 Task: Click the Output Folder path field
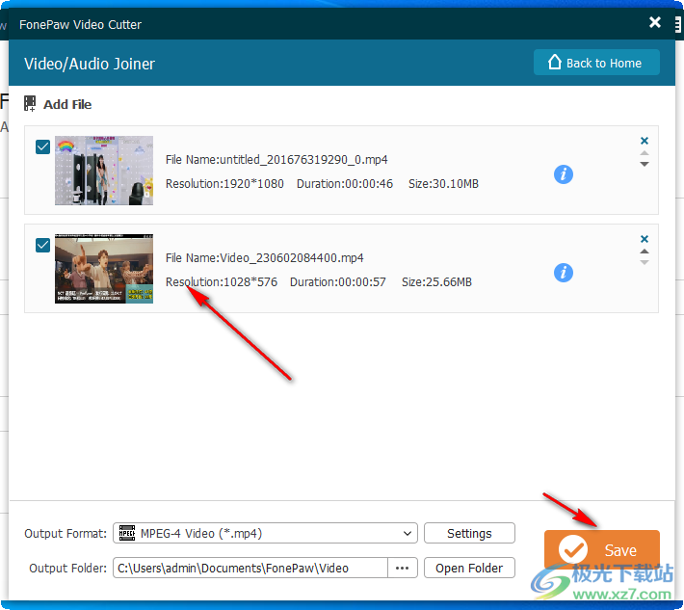(250, 568)
